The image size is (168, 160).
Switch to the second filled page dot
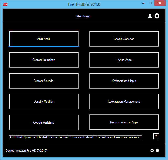click(157, 151)
